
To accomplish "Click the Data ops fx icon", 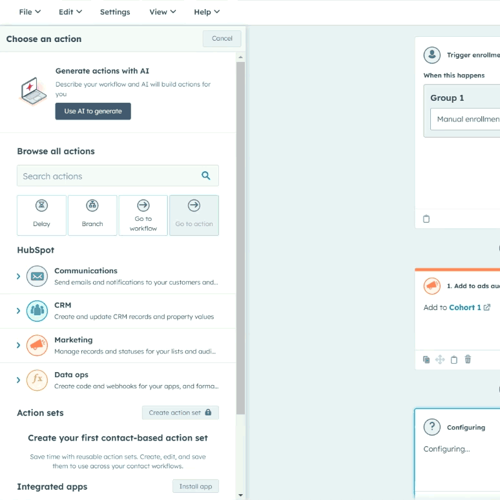I will [37, 380].
